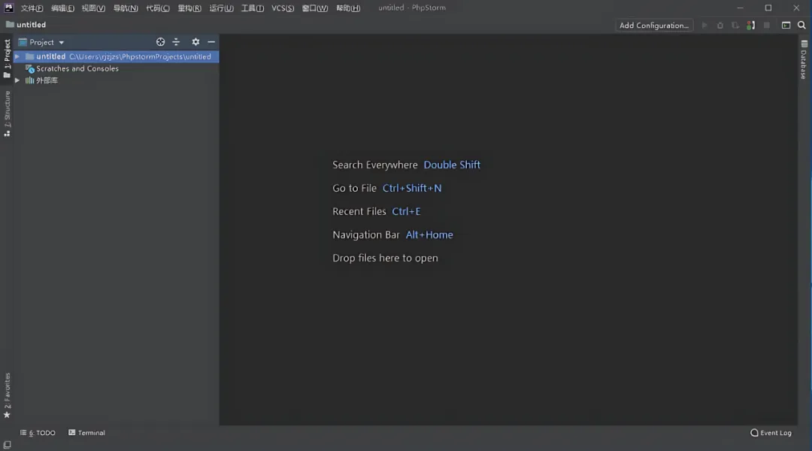
Task: Hide the Project panel with minus icon
Action: [x=211, y=42]
